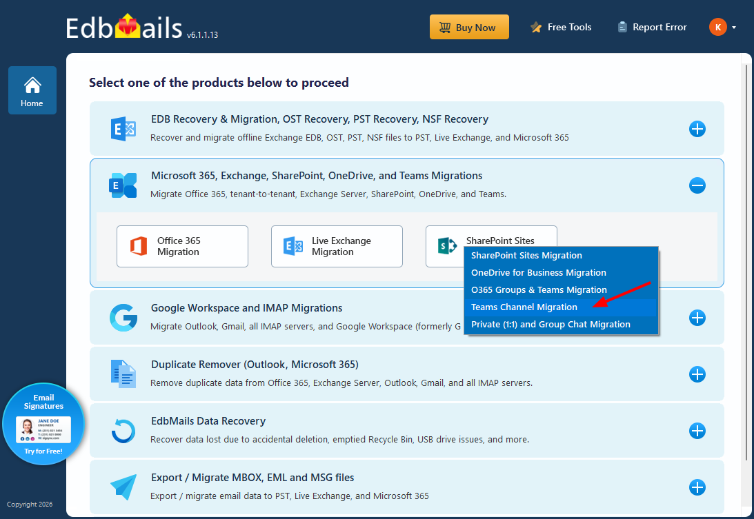Select Live Exchange Migration button

click(337, 247)
